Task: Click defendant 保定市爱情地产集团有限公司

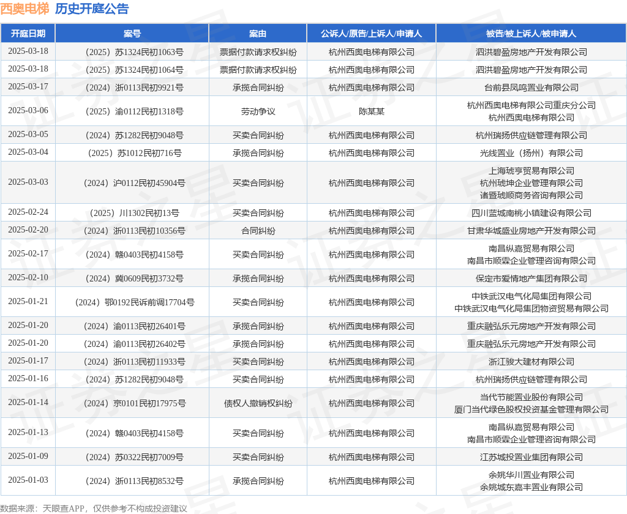Action: click(x=531, y=278)
